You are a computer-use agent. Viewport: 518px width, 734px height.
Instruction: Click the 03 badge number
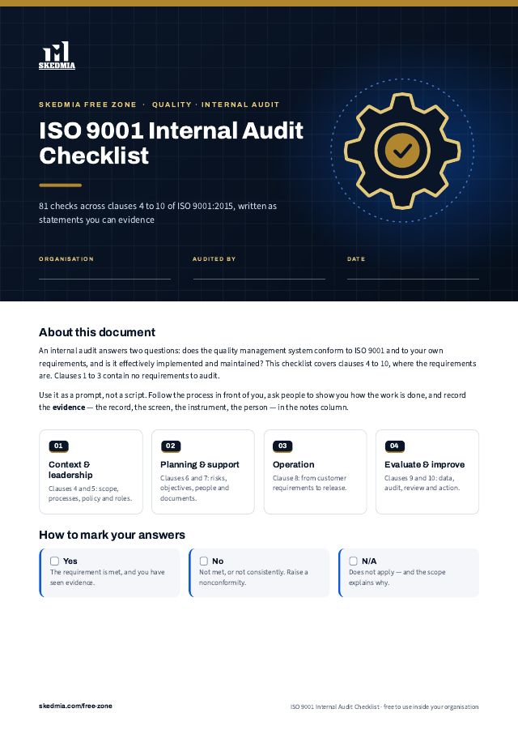tap(282, 446)
